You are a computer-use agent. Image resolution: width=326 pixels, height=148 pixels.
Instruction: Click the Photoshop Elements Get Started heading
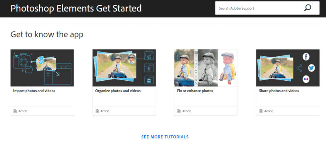76,8
